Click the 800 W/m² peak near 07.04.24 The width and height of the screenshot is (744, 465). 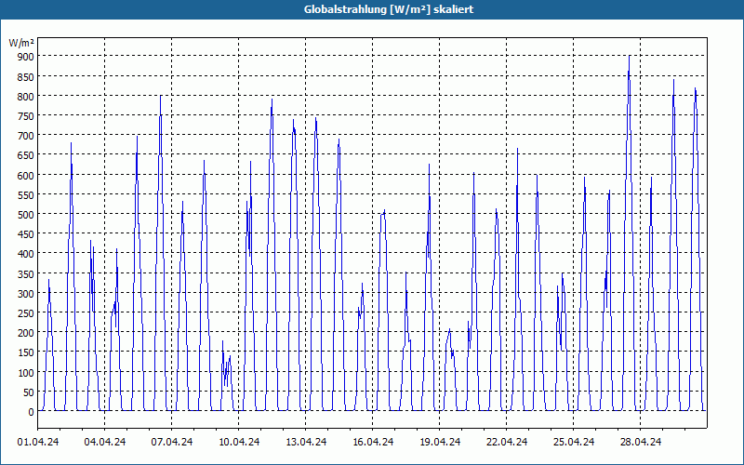pos(160,96)
